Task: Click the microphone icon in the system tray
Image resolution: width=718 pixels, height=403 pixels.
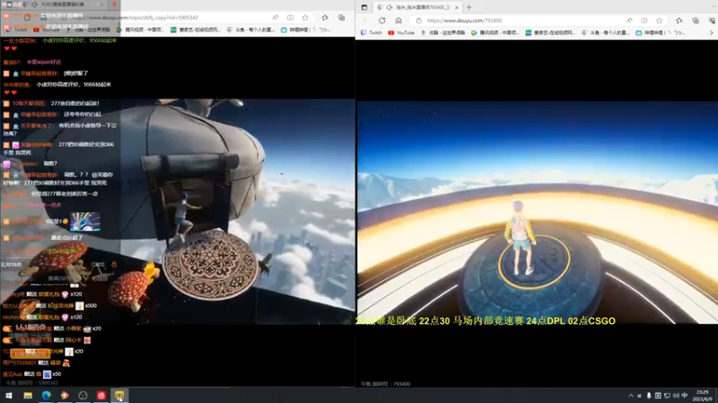Action: click(x=649, y=396)
